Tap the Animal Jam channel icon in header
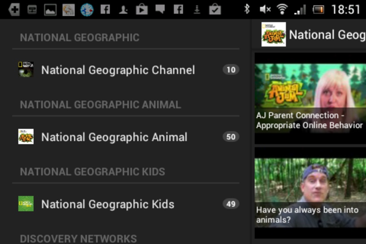Screen dimensions: 366x244 point(274,34)
